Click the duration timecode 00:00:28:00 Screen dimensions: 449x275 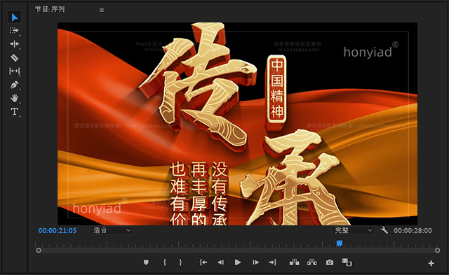[413, 230]
